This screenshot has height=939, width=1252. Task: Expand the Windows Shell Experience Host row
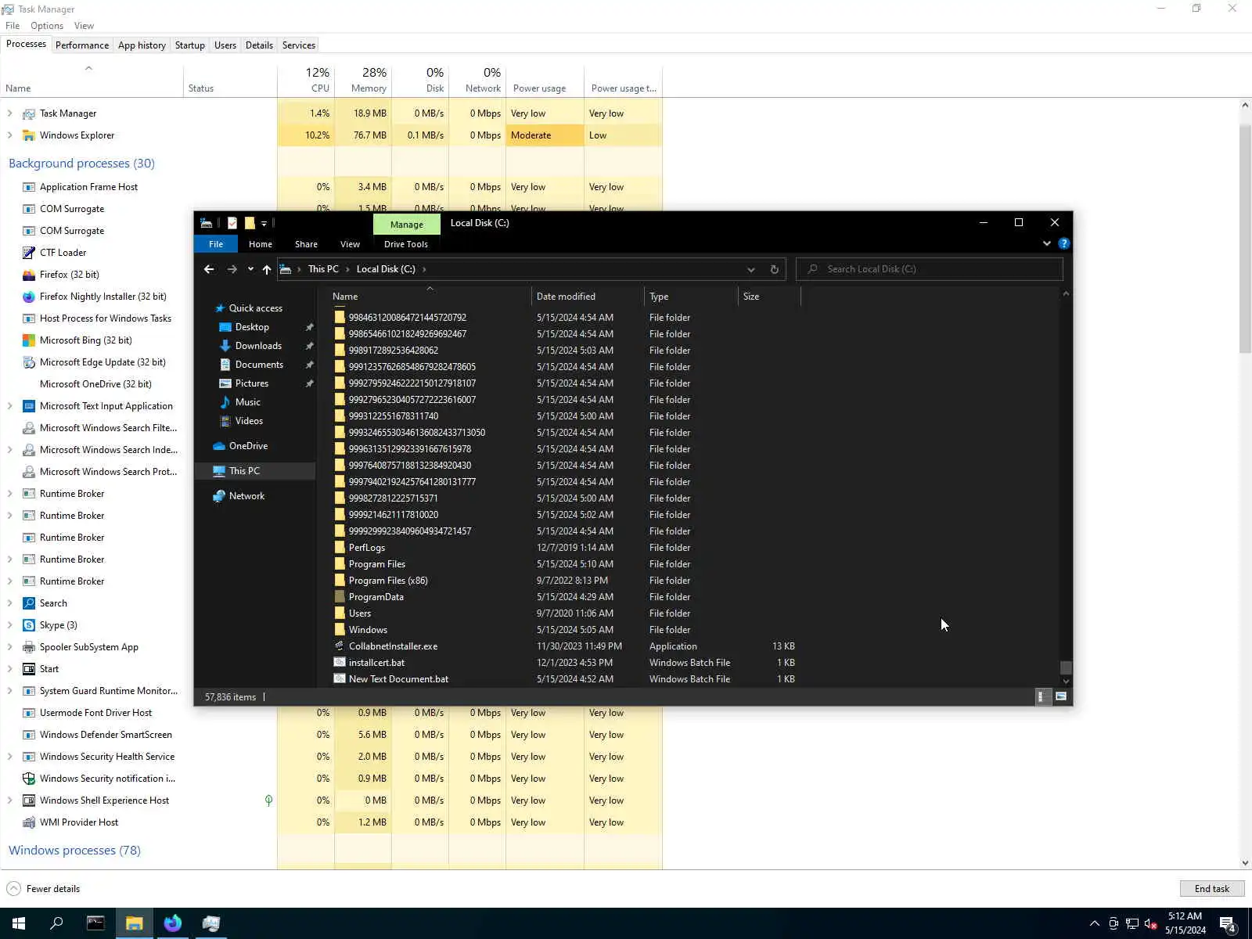pyautogui.click(x=10, y=800)
